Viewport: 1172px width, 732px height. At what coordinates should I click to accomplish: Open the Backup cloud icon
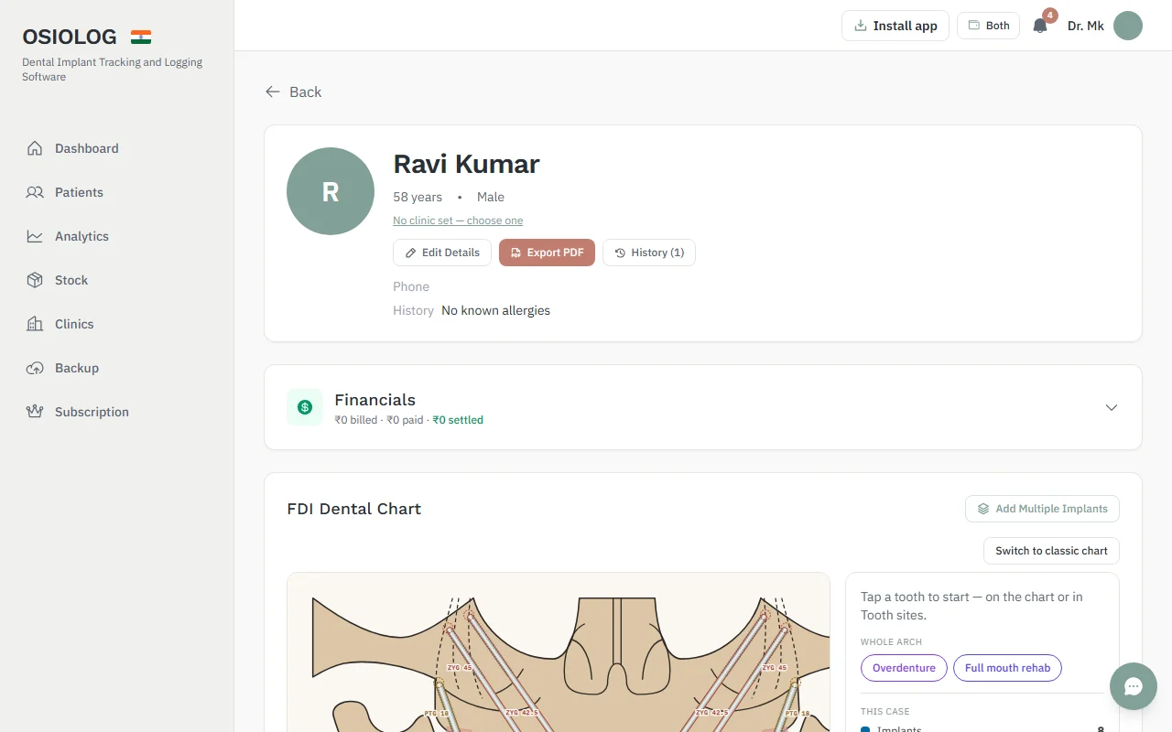[x=35, y=368]
